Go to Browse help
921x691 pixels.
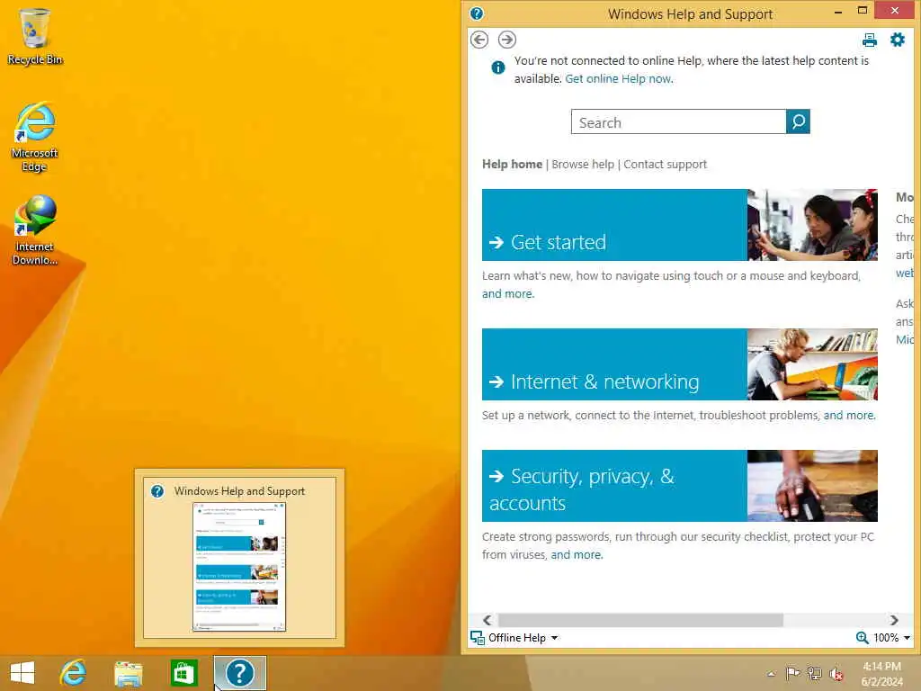coord(583,165)
